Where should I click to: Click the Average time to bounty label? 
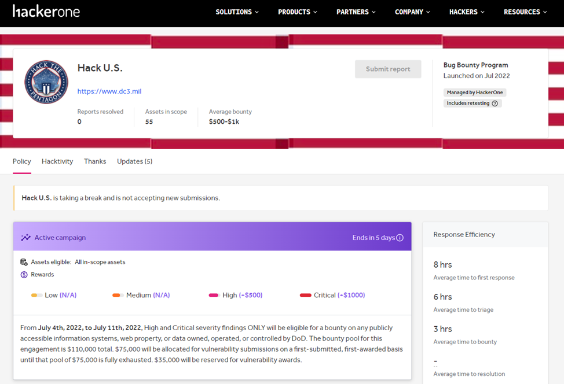465,342
